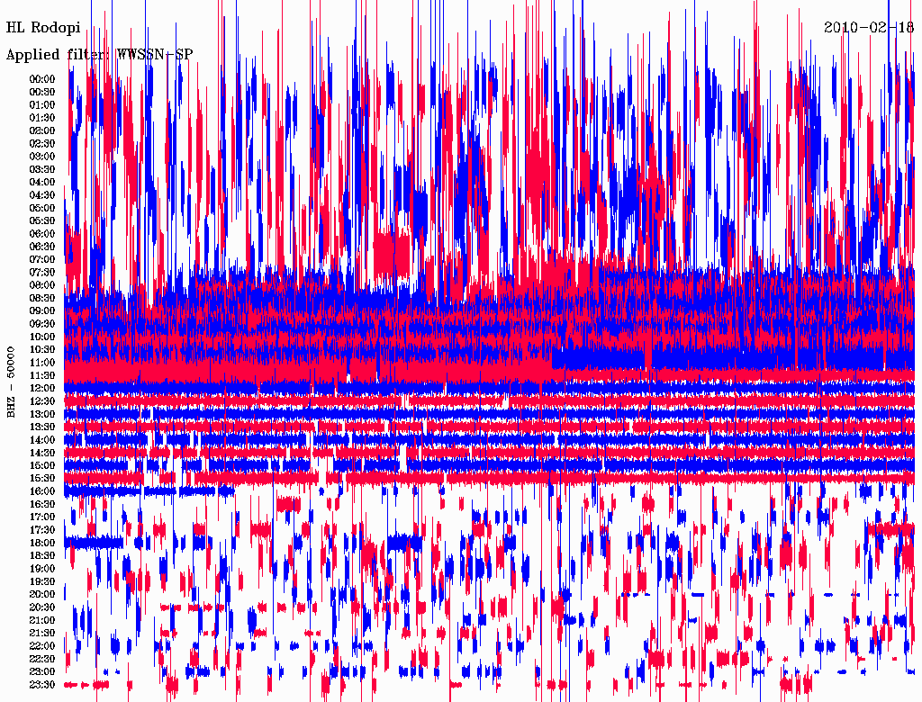Viewport: 922px width, 702px height.
Task: Select the 16:30 time label
Action: tap(42, 505)
